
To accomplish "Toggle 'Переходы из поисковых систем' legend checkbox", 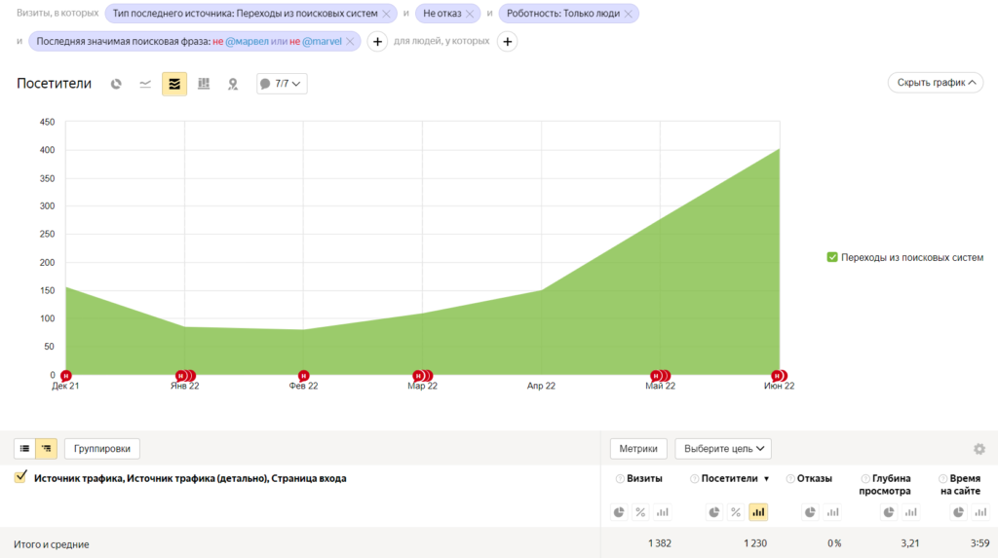I will pos(832,257).
